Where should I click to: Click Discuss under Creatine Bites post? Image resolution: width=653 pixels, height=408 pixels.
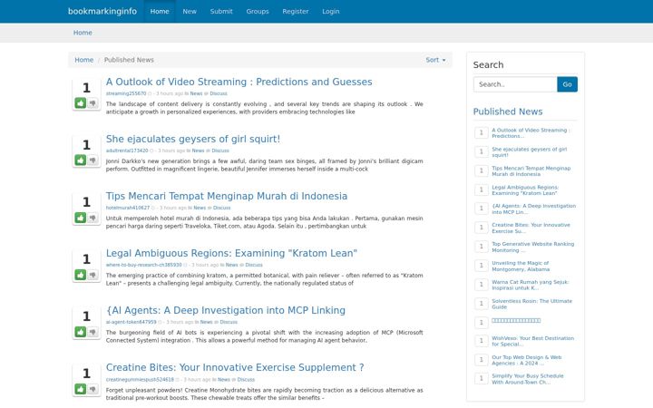click(x=246, y=380)
